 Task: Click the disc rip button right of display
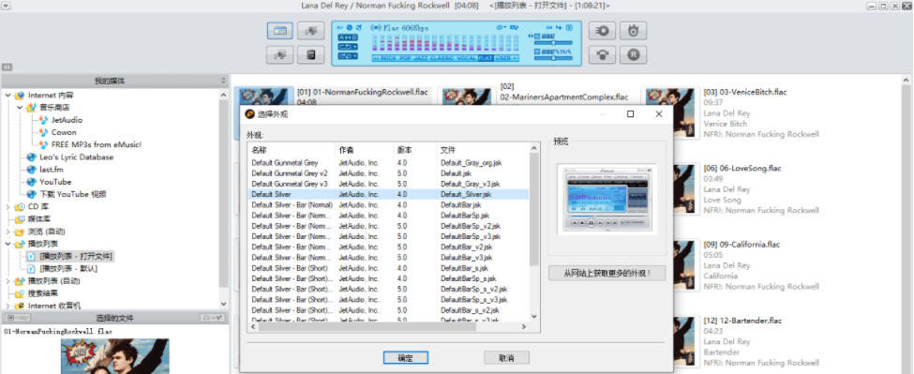602,31
